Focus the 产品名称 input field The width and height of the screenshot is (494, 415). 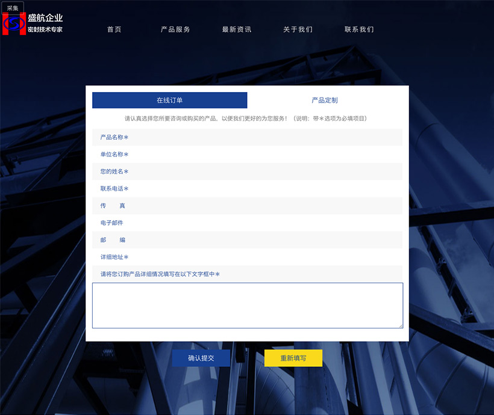(x=265, y=137)
